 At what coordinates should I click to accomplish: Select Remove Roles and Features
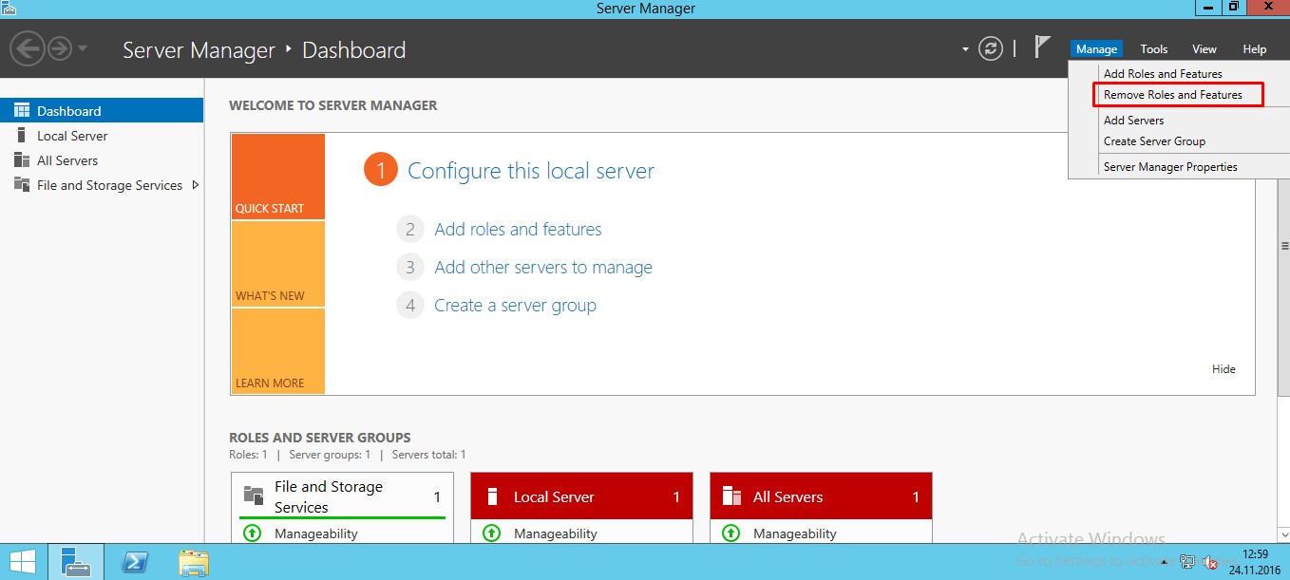[x=1172, y=95]
